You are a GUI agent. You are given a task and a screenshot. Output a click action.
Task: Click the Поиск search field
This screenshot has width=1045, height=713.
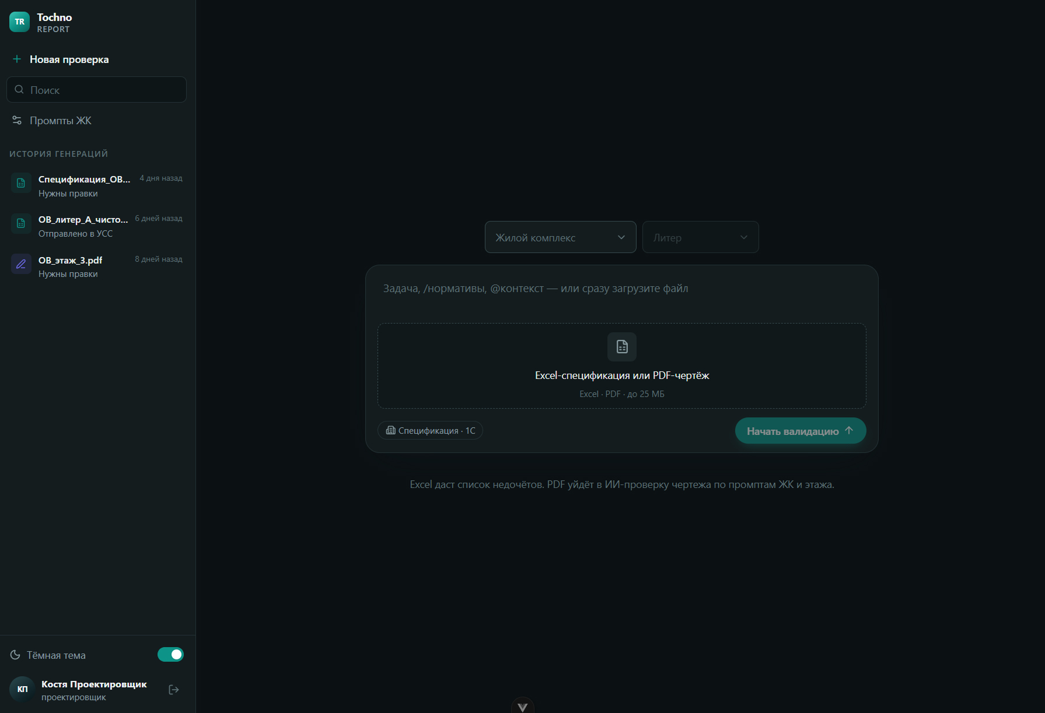point(97,90)
